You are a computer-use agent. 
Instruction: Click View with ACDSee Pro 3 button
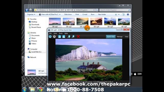point(49,14)
